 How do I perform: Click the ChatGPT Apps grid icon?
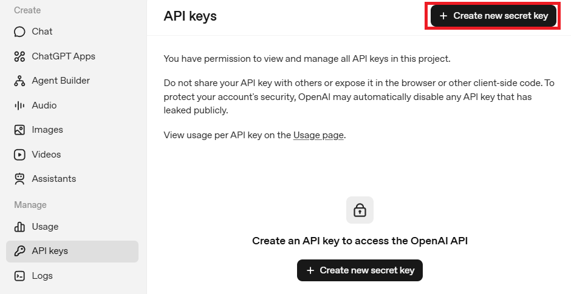(19, 56)
